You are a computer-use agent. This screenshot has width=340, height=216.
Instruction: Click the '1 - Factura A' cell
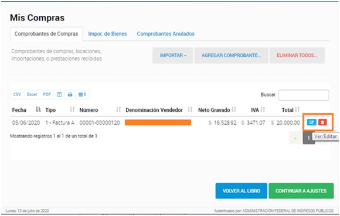60,123
